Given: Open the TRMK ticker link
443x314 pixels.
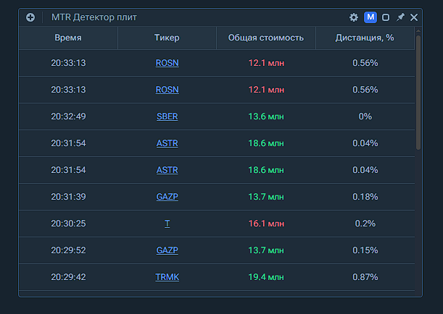Looking at the screenshot, I should [x=167, y=277].
